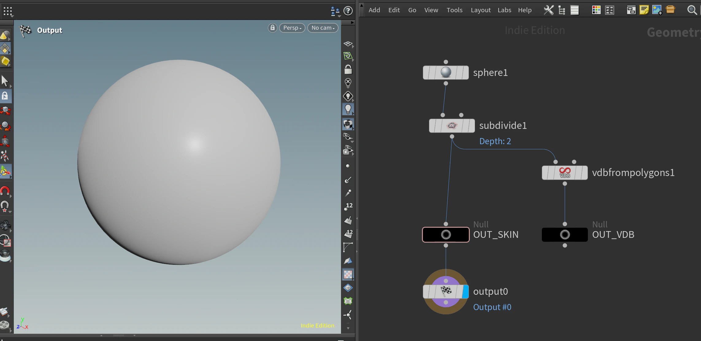Click the sphere1 node icon
The image size is (701, 341).
[x=446, y=73]
